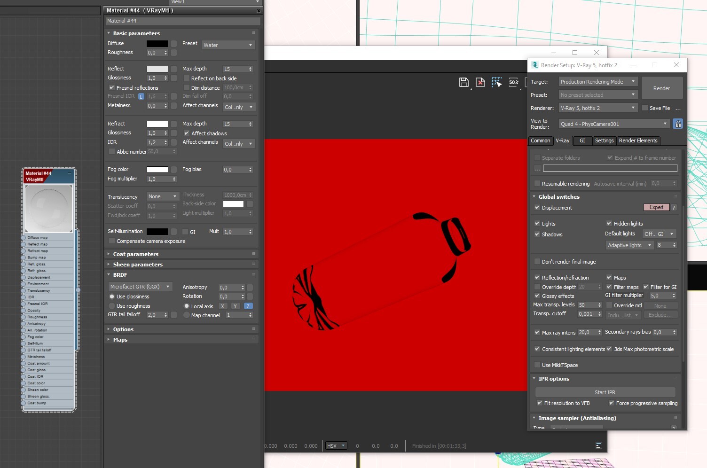This screenshot has width=707, height=468.
Task: Toggle the Glossy effects checkbox
Action: click(x=537, y=296)
